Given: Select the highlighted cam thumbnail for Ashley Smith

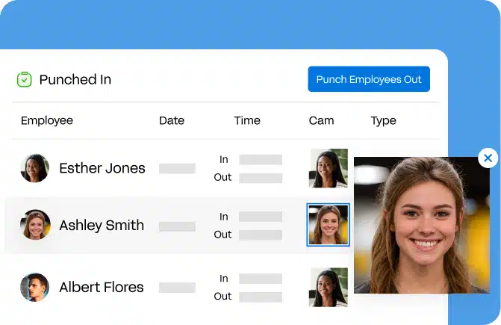Looking at the screenshot, I should point(328,225).
